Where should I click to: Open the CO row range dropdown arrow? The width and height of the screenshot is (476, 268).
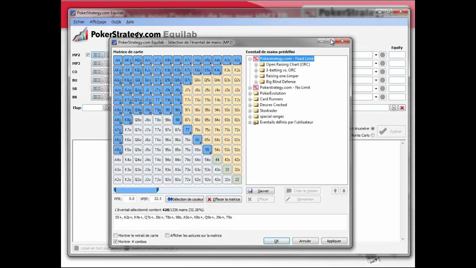376,72
